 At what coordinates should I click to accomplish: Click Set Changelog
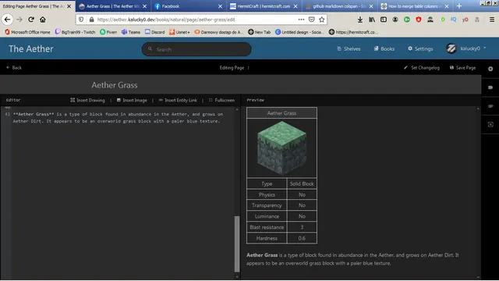[x=422, y=68]
